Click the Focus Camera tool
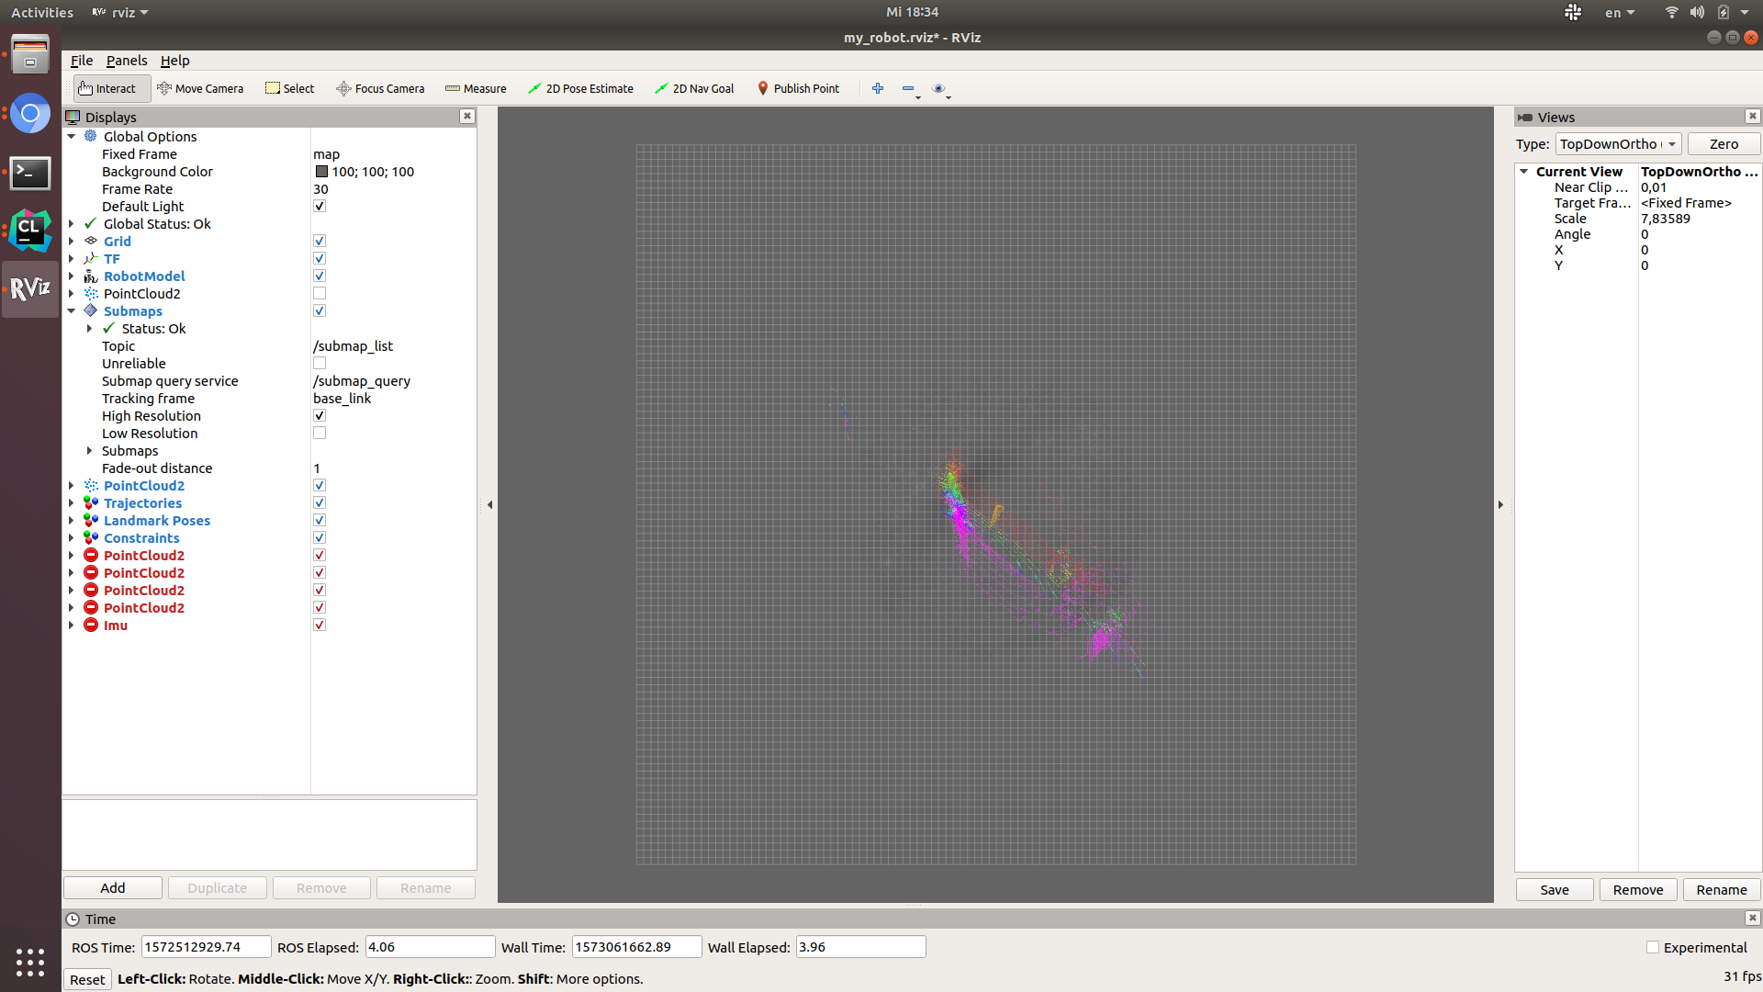Viewport: 1763px width, 992px height. point(380,88)
